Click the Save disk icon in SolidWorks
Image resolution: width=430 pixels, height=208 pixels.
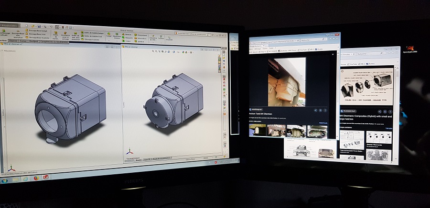point(39,26)
